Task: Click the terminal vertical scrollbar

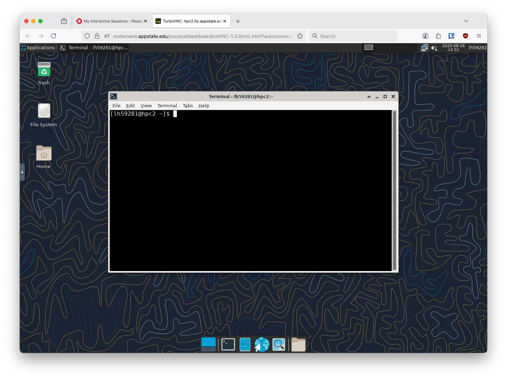Action: pos(394,190)
